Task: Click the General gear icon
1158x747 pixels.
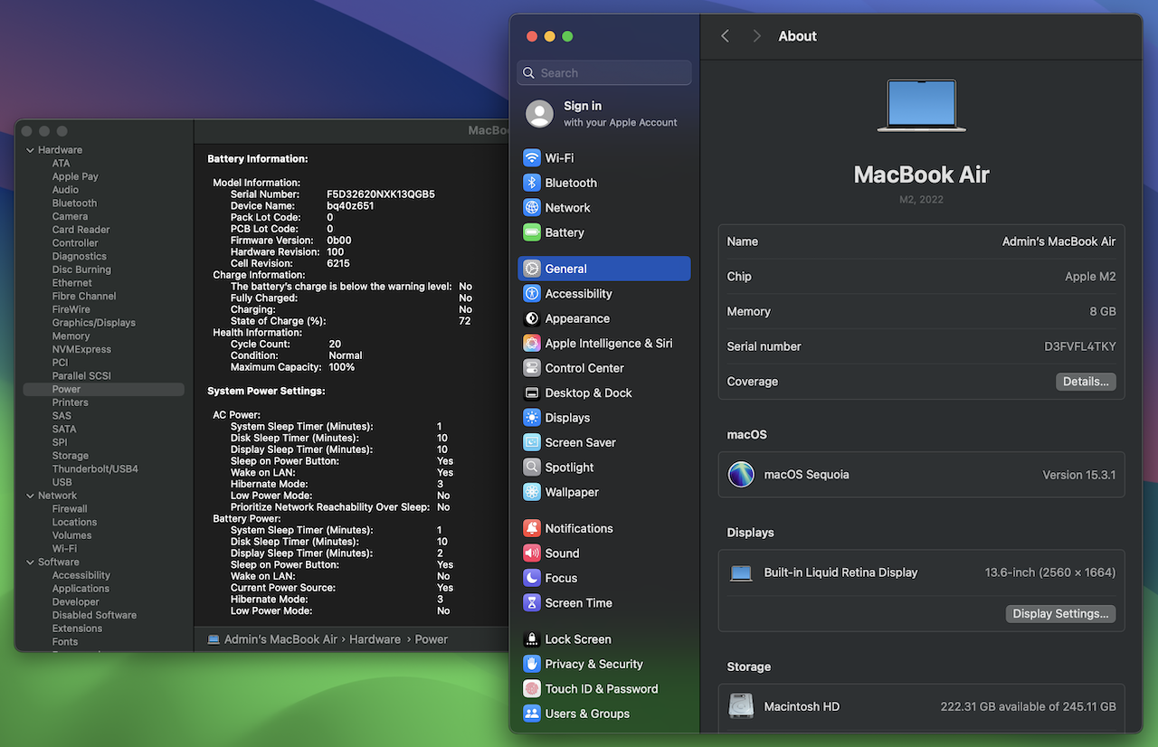Action: tap(532, 269)
